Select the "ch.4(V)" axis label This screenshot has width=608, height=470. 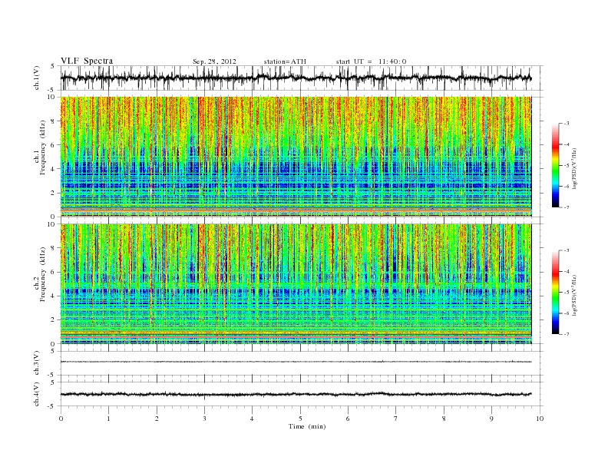37,394
